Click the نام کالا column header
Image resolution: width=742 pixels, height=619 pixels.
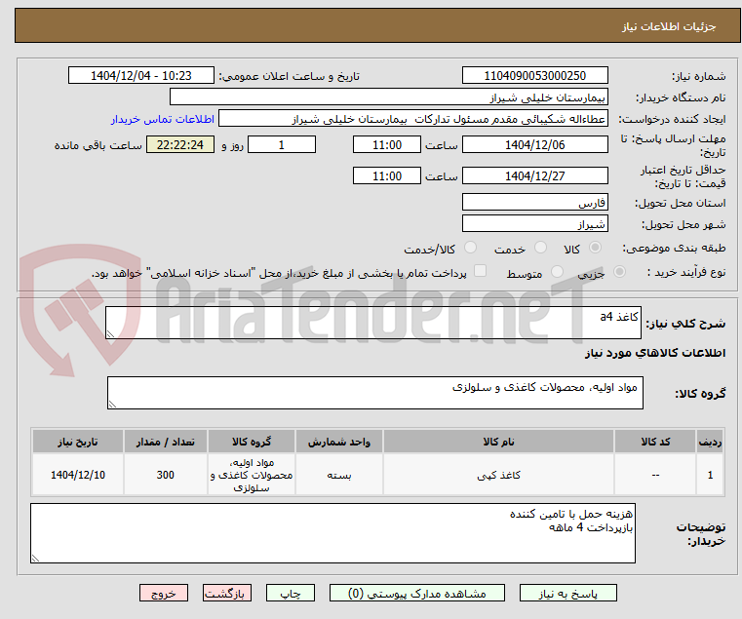(x=498, y=442)
